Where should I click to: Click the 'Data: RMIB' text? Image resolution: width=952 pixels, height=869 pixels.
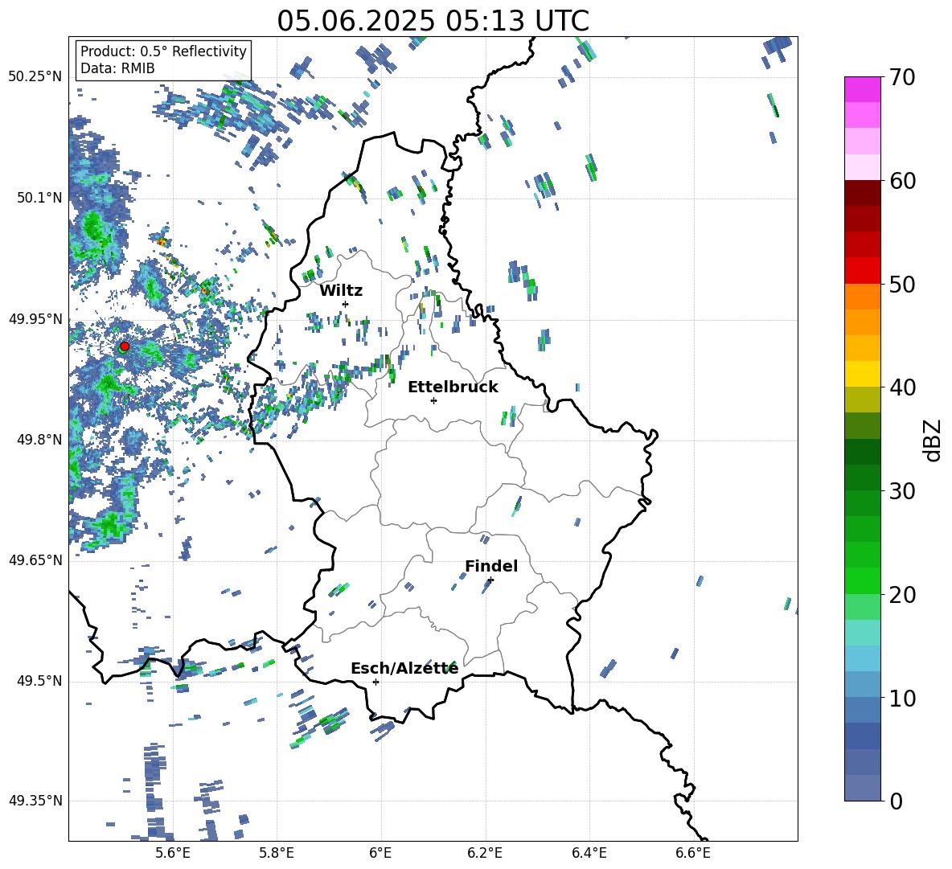[117, 68]
